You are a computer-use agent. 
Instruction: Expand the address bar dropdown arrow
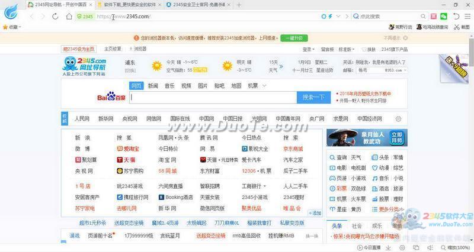click(338, 17)
